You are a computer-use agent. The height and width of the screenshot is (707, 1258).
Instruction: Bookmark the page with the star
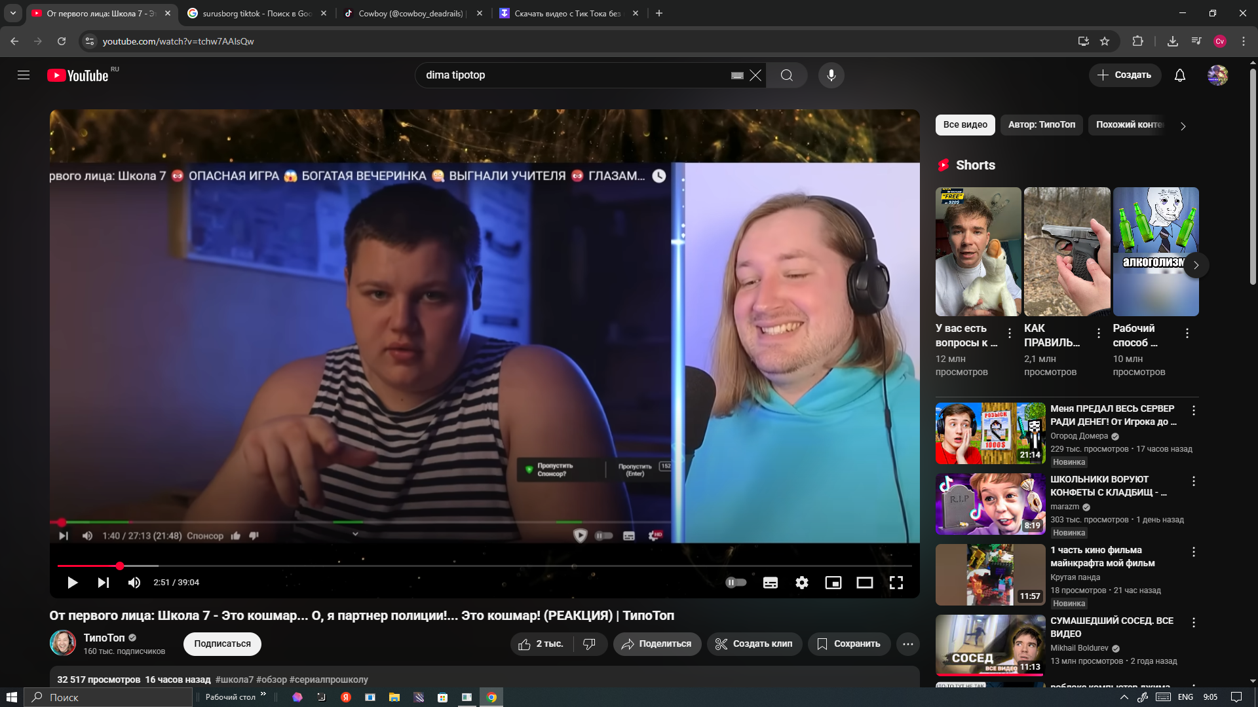(1105, 41)
